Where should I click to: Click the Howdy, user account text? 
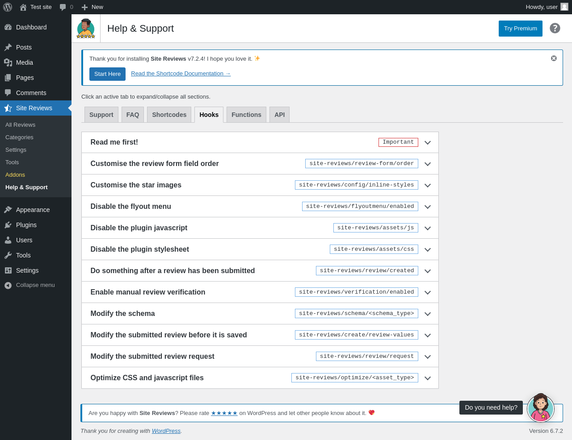tap(542, 7)
